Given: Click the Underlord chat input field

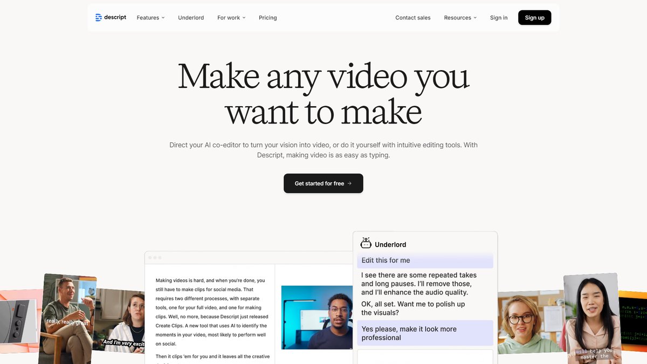Looking at the screenshot, I should (425, 356).
